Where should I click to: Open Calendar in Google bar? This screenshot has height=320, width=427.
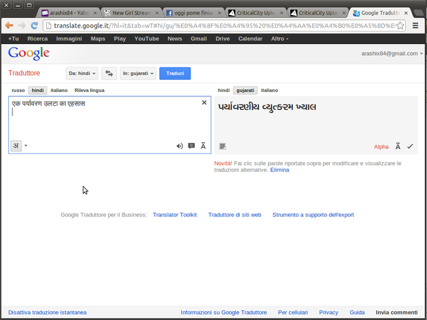[x=250, y=38]
